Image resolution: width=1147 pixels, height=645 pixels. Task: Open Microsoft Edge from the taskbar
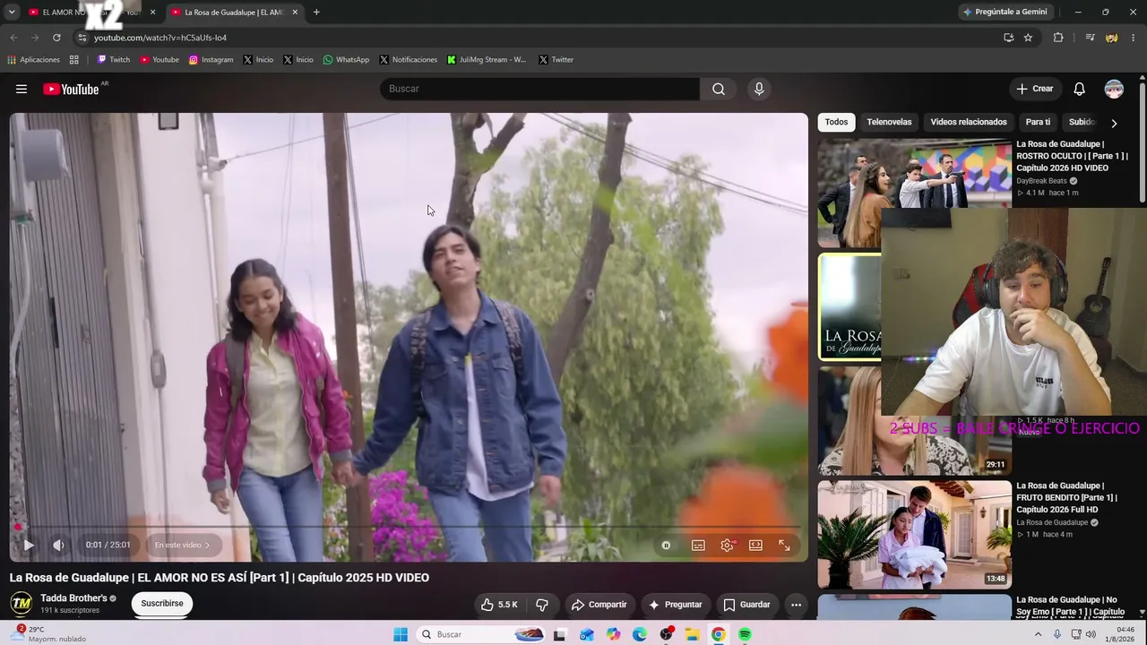click(640, 634)
